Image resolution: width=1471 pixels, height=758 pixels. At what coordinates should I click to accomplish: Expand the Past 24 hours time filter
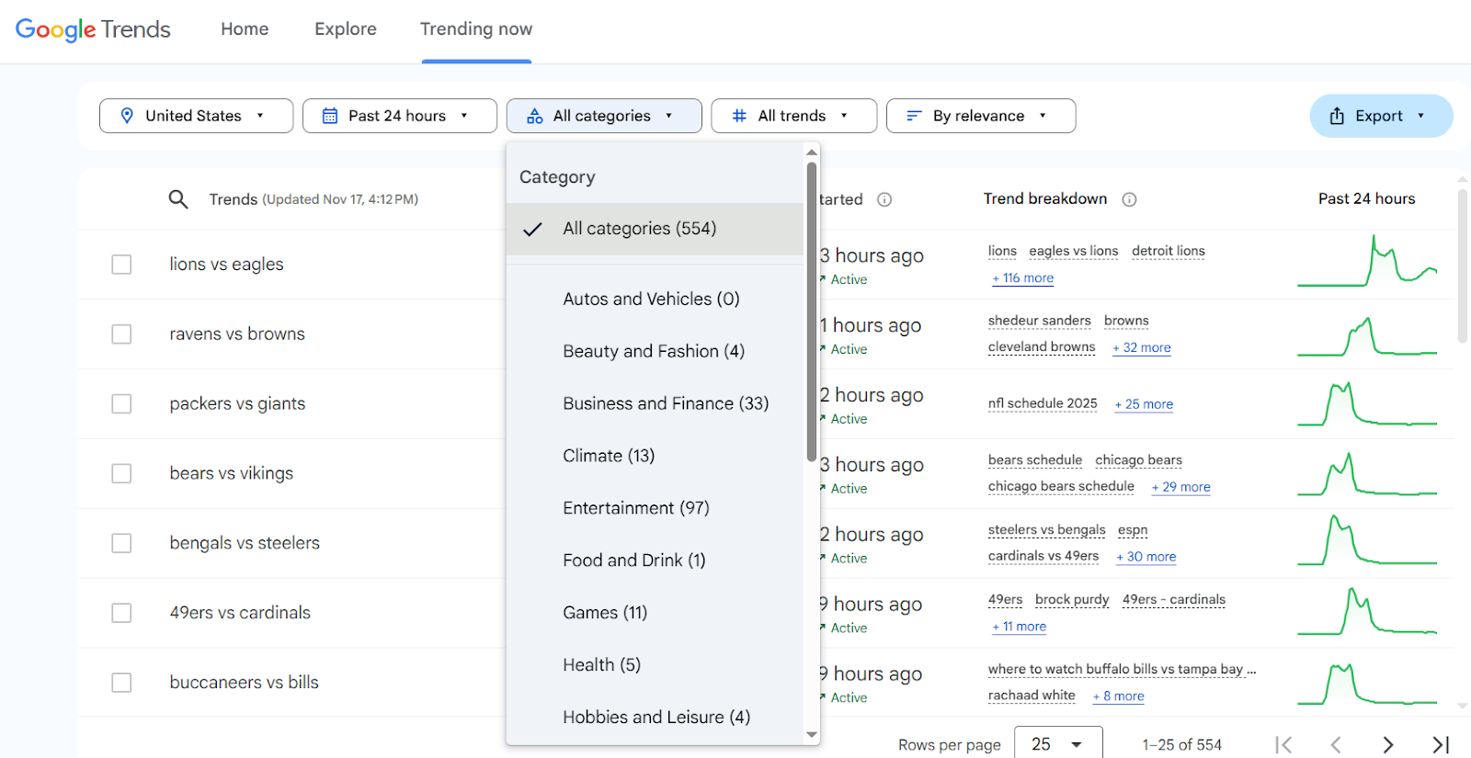(399, 116)
